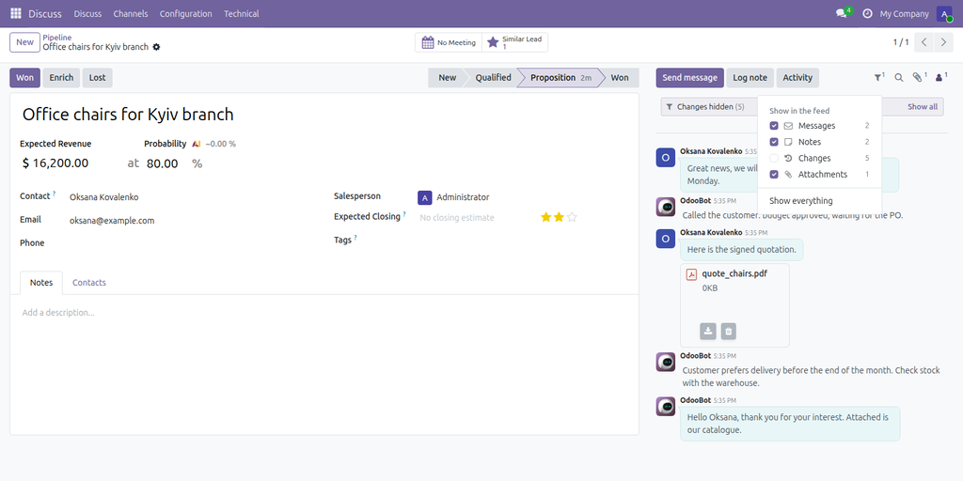Screen dimensions: 963x481
Task: Click the calendar icon for No Meeting
Action: click(x=428, y=42)
